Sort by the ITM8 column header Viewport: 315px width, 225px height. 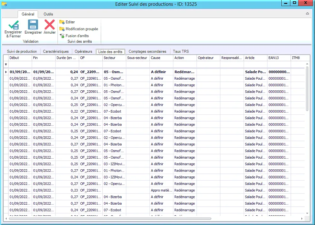pos(300,58)
